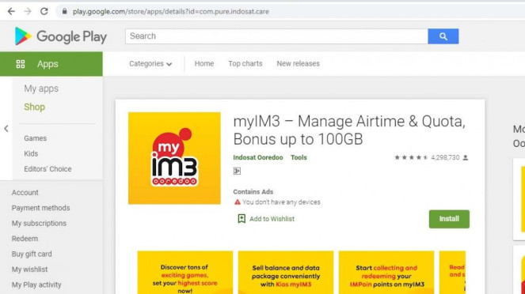Open the Games category
The image size is (525, 294).
point(35,138)
